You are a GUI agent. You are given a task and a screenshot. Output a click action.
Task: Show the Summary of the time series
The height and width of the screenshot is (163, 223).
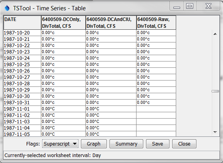(126, 144)
